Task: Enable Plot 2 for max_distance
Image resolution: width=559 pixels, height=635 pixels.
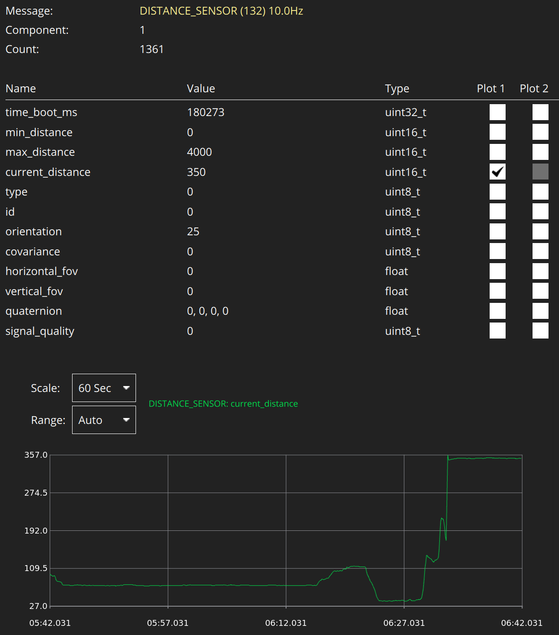Action: (x=540, y=152)
